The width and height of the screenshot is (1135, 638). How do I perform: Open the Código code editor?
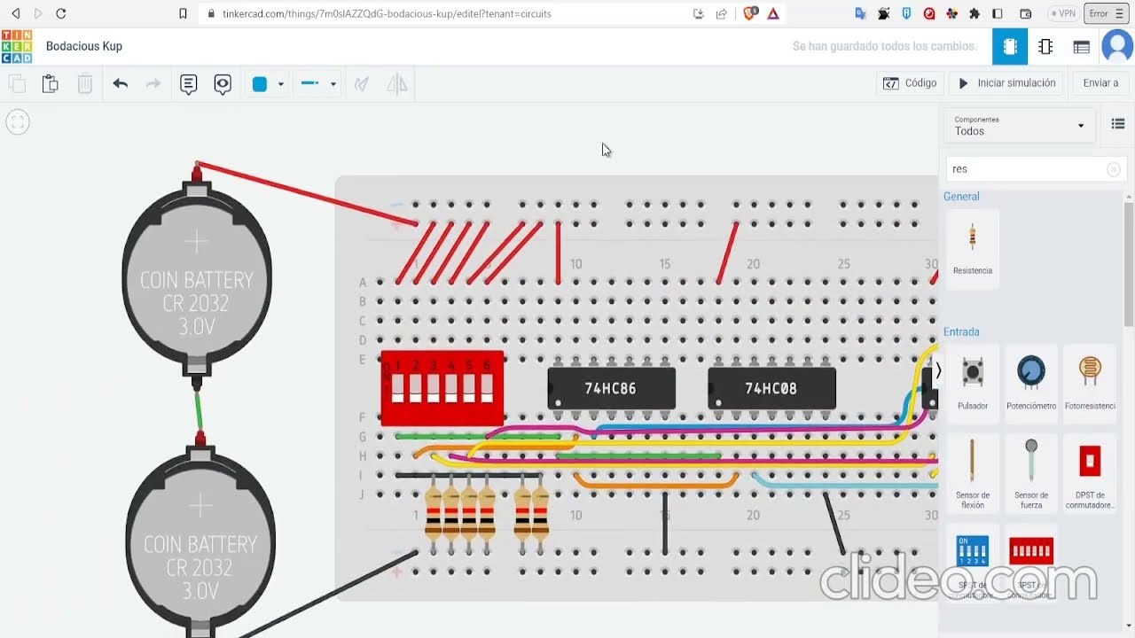click(x=911, y=83)
